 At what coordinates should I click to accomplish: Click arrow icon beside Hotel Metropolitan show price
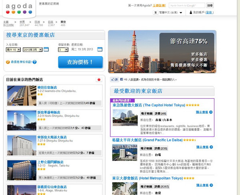pos(211,185)
